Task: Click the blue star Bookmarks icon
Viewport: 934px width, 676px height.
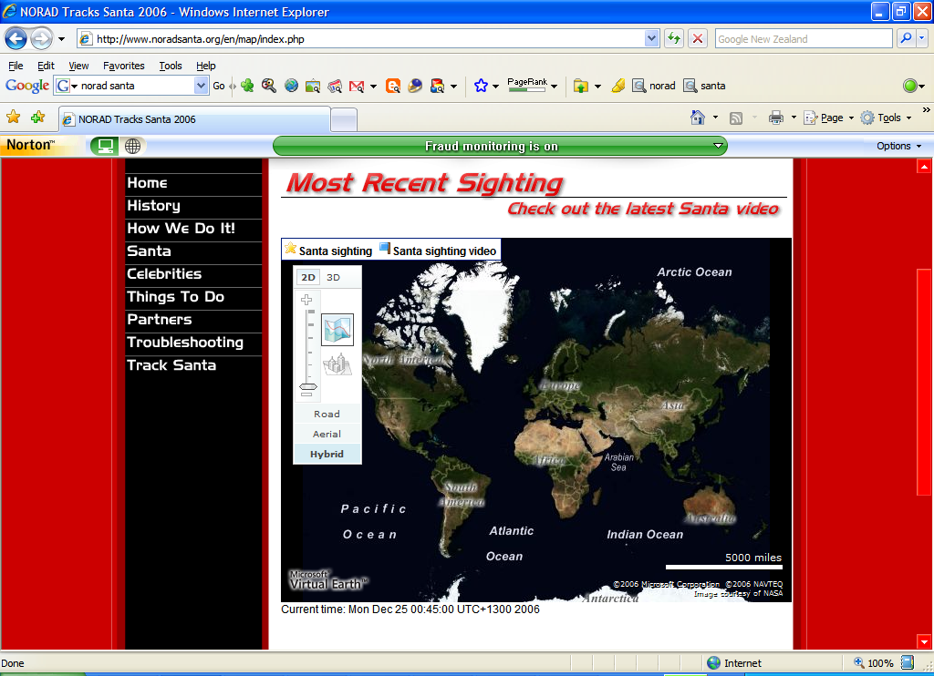Action: coord(481,86)
